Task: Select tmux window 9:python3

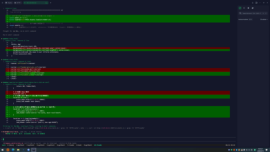Action: coord(88,145)
